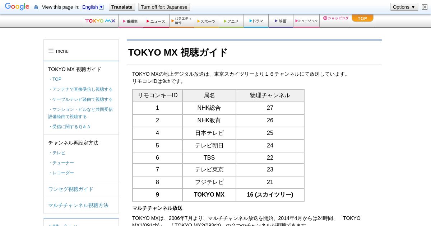The width and height of the screenshot is (431, 226).
Task: Click the orange TOP button
Action: click(x=362, y=18)
